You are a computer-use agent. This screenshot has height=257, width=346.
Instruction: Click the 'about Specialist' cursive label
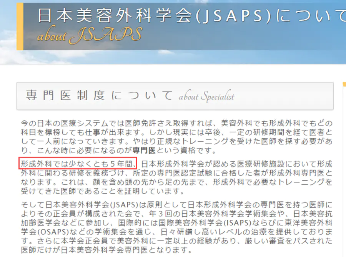tap(206, 96)
